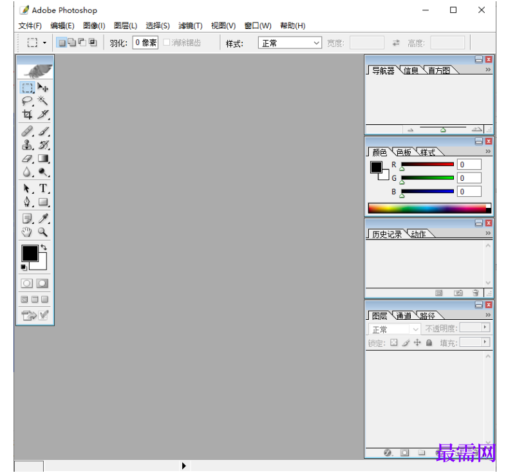This screenshot has height=473, width=508.
Task: Toggle the 消除锯齿 anti-alias checkbox
Action: click(167, 42)
